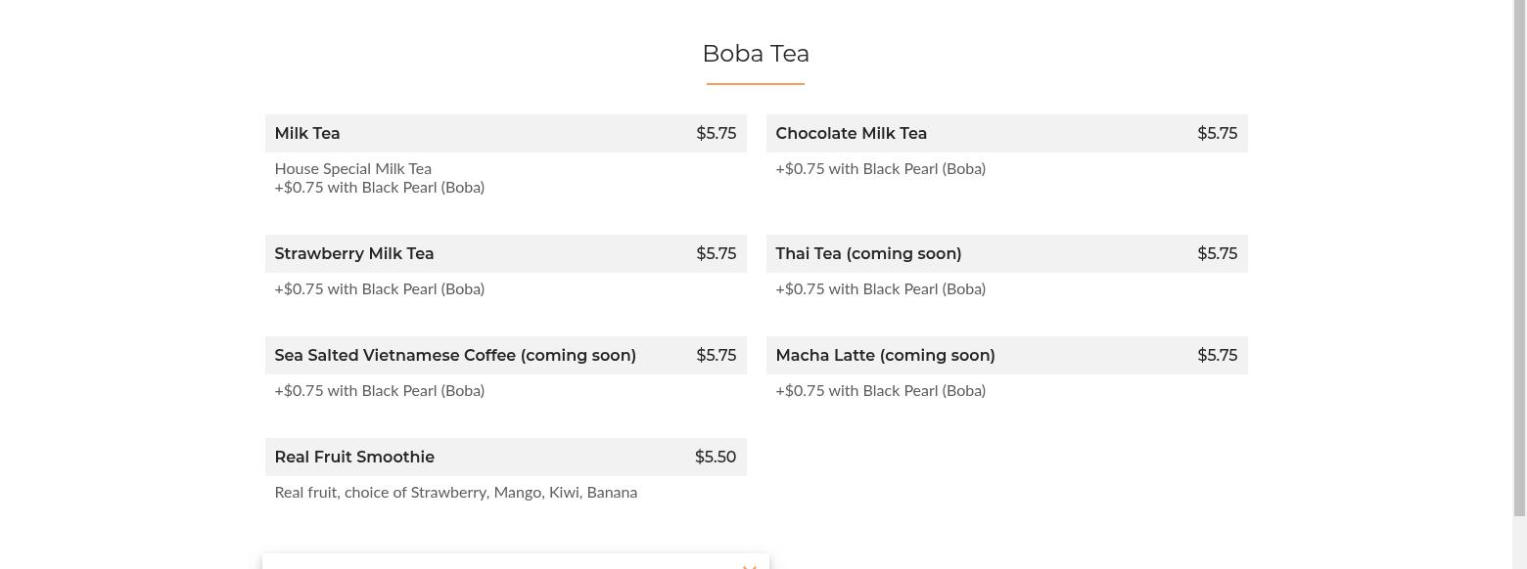Click the Thai Tea (coming soon) item

coord(868,253)
